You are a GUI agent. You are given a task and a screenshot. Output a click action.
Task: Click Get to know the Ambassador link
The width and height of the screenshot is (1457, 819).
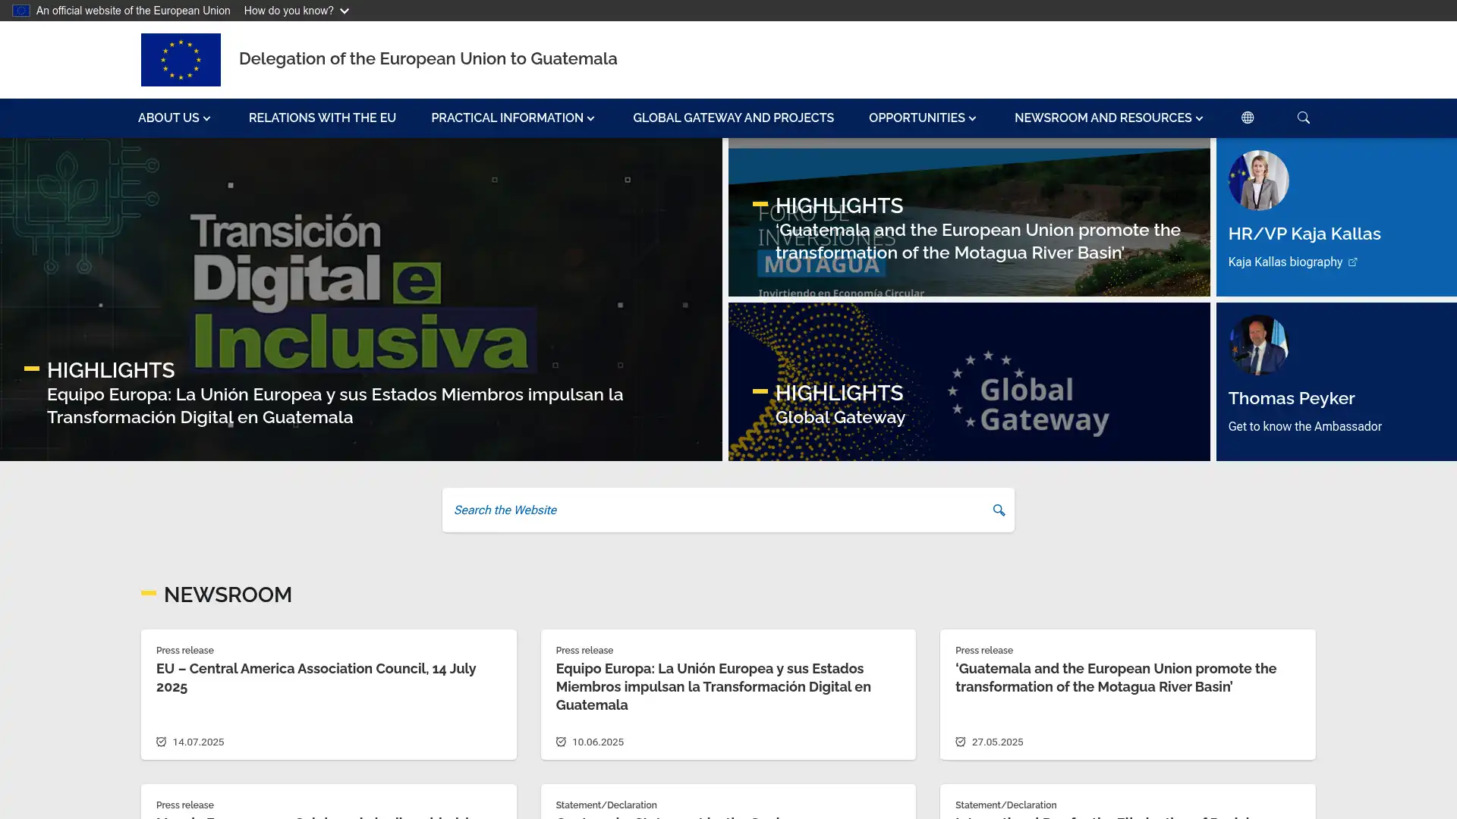pos(1304,426)
